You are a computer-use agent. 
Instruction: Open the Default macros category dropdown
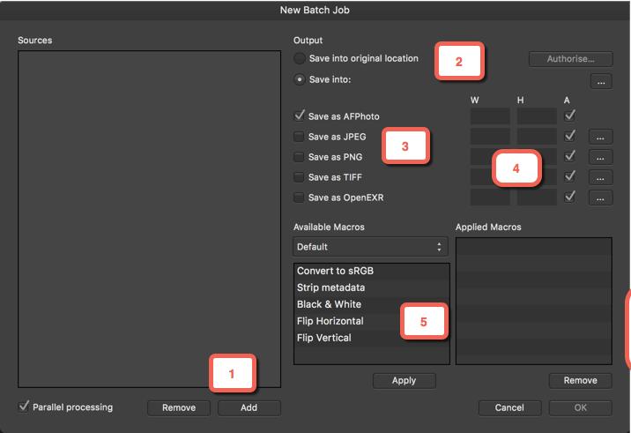point(371,247)
